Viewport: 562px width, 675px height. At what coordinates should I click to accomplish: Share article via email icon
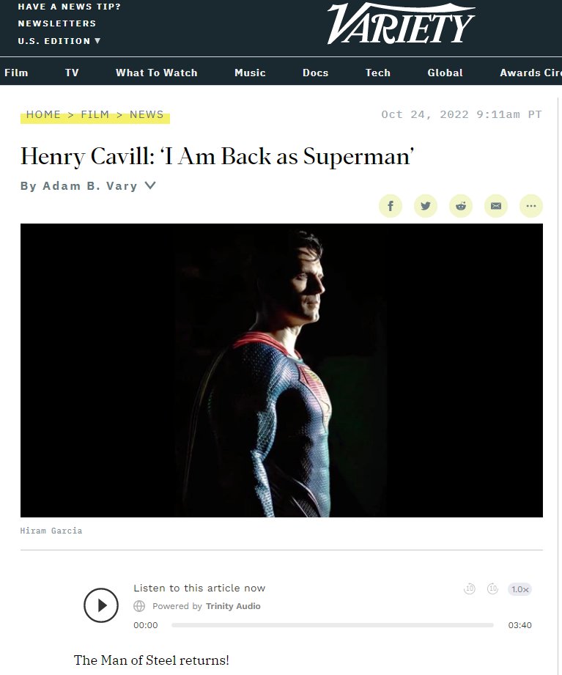tap(496, 206)
